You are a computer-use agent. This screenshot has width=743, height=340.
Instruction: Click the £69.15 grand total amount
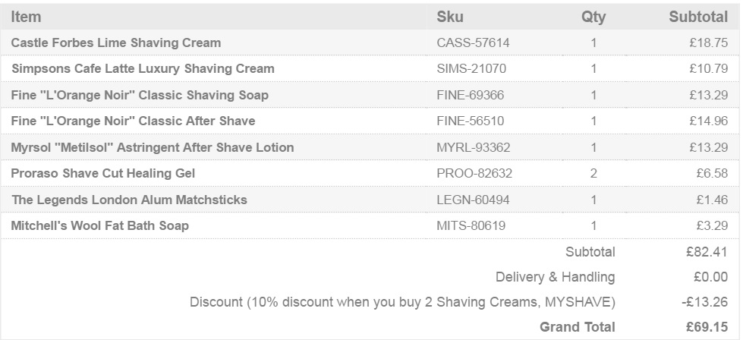(706, 327)
